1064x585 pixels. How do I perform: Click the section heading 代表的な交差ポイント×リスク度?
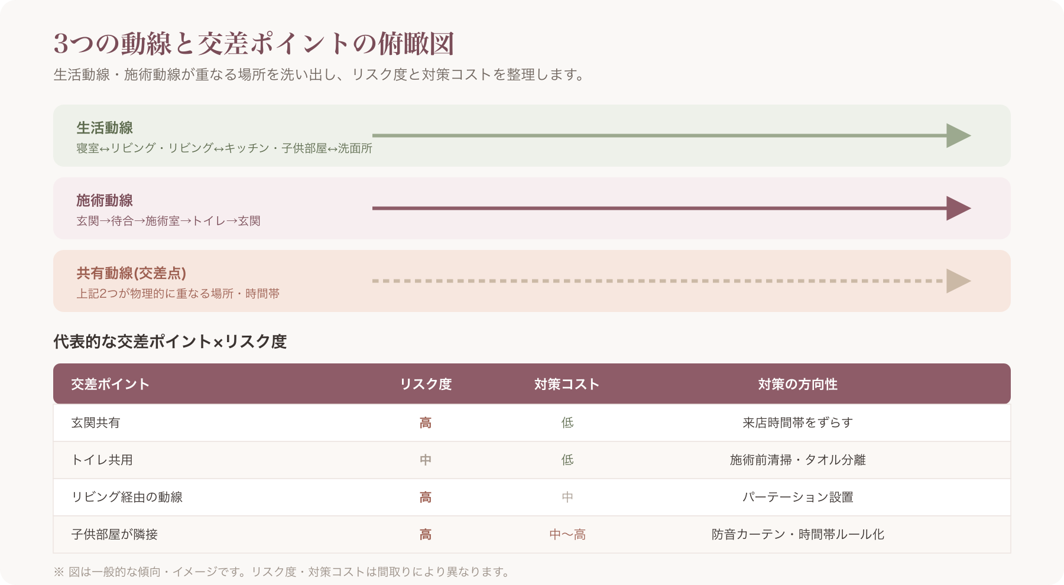coord(170,342)
